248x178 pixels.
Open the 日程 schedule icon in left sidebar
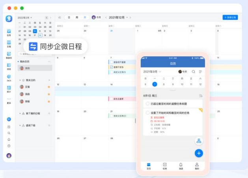[9, 42]
